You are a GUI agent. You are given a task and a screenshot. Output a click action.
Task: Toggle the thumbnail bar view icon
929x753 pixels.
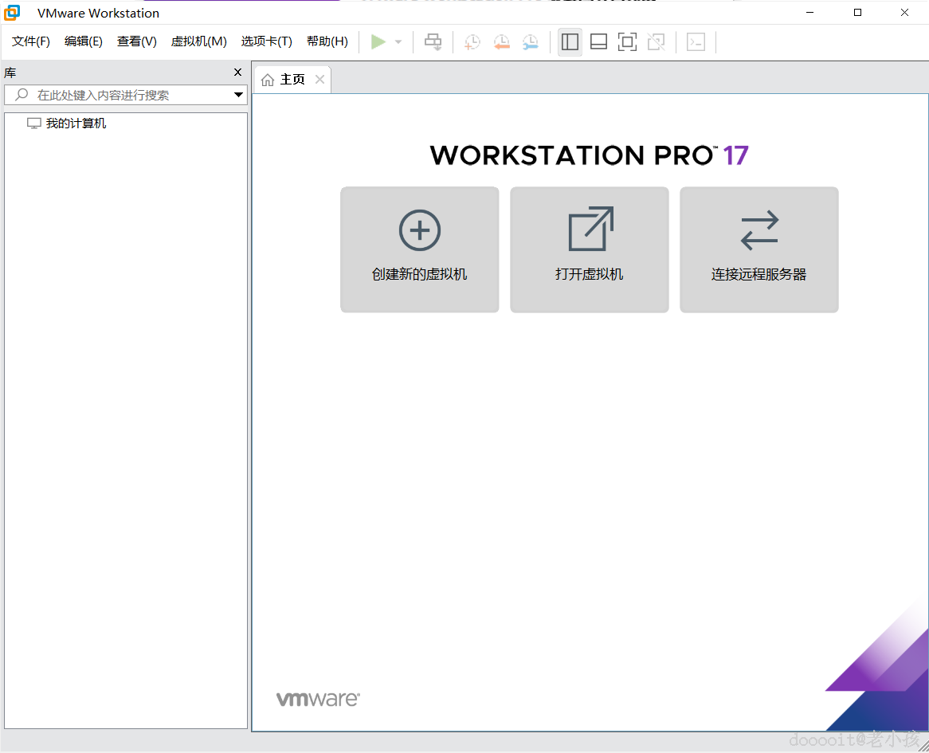coord(598,42)
